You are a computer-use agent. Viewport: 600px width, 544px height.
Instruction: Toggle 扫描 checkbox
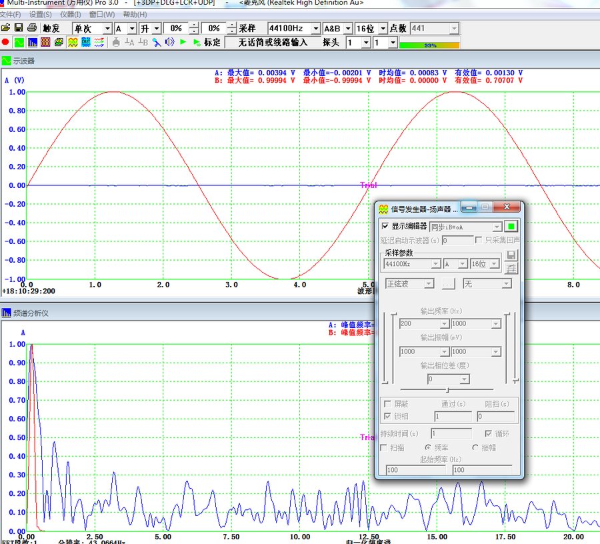pyautogui.click(x=384, y=447)
